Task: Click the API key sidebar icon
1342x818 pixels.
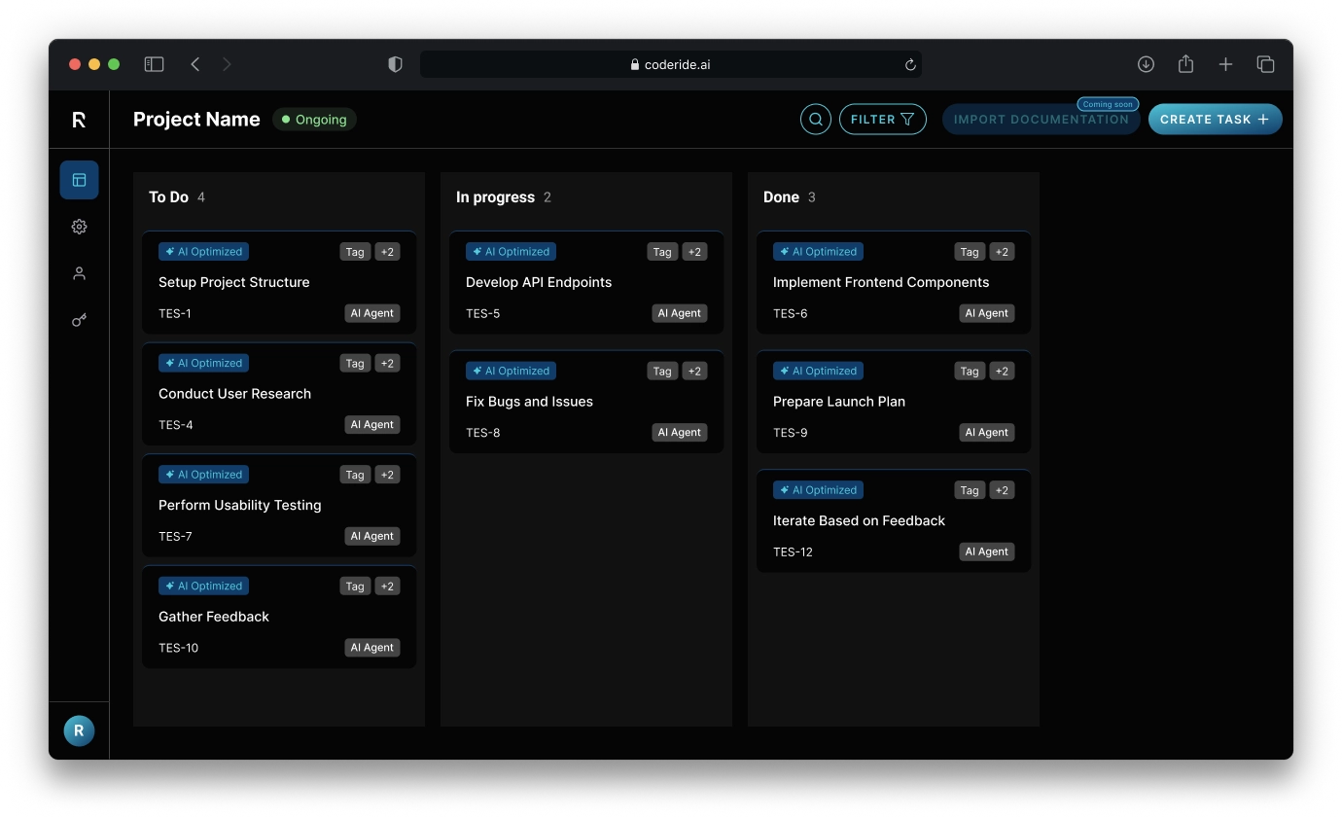Action: 79,320
